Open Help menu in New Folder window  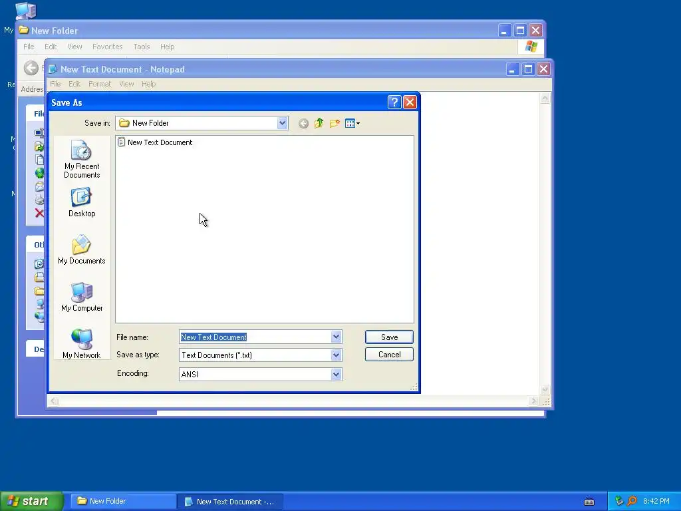[167, 47]
